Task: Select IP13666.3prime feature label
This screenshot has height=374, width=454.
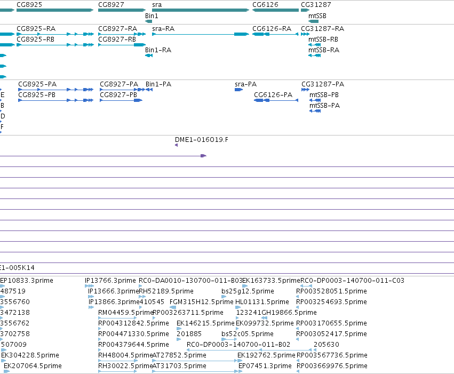Action: (114, 291)
